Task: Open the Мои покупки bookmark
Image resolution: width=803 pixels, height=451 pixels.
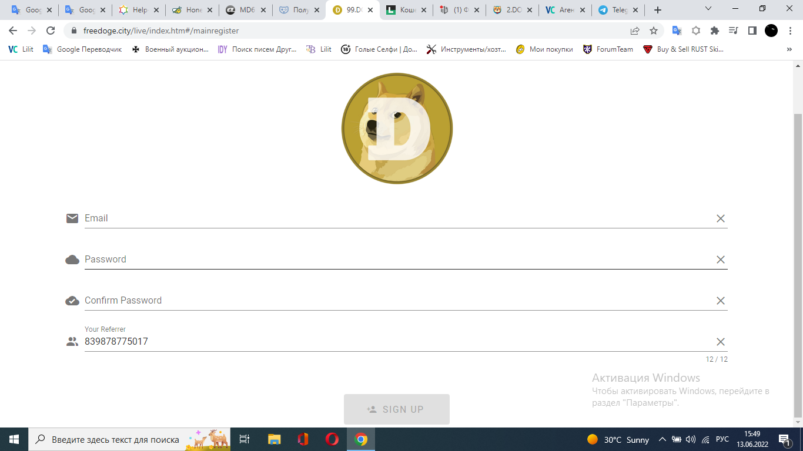Action: pyautogui.click(x=544, y=49)
